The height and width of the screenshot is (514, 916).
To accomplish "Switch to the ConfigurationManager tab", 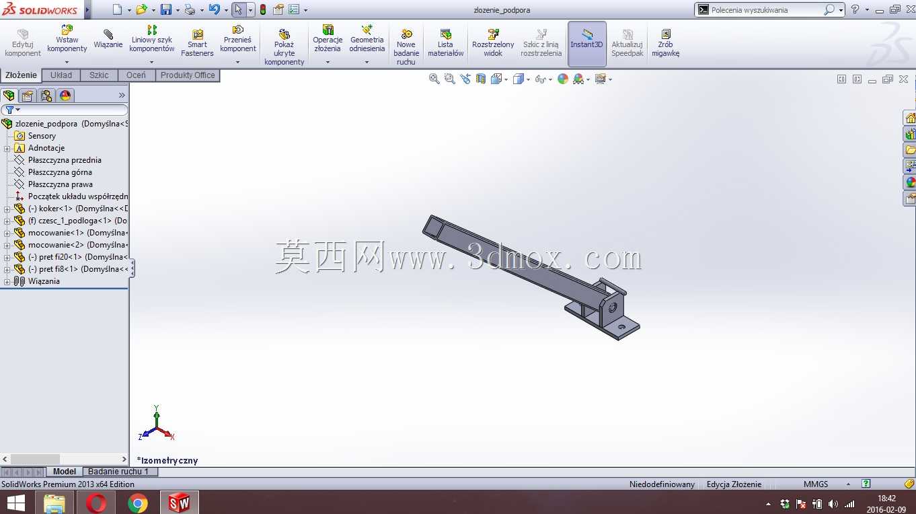I will tap(46, 96).
